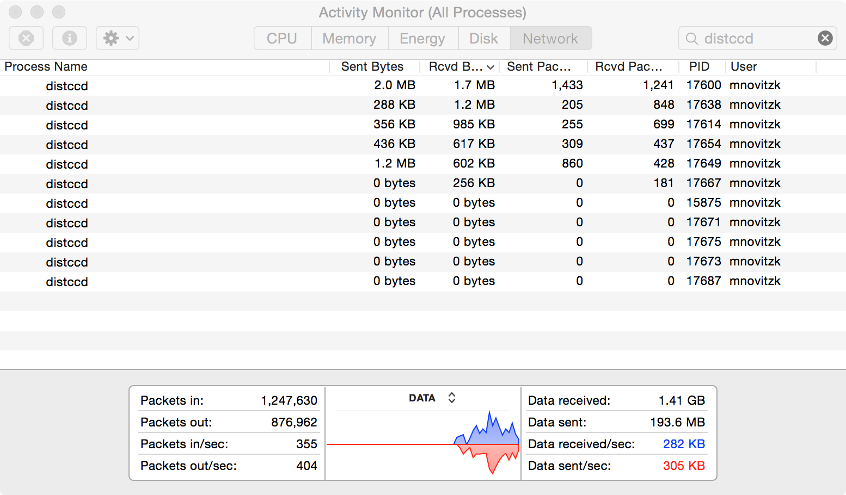846x495 pixels.
Task: Sort by Sent Bytes column
Action: (x=372, y=66)
